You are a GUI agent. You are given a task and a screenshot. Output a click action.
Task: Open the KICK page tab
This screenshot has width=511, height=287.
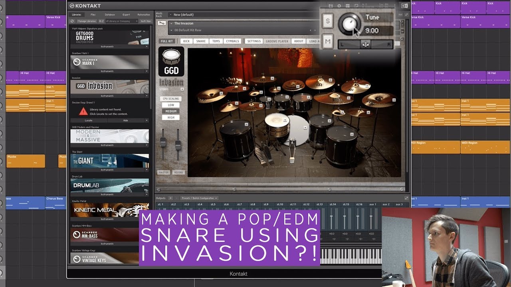click(x=186, y=41)
